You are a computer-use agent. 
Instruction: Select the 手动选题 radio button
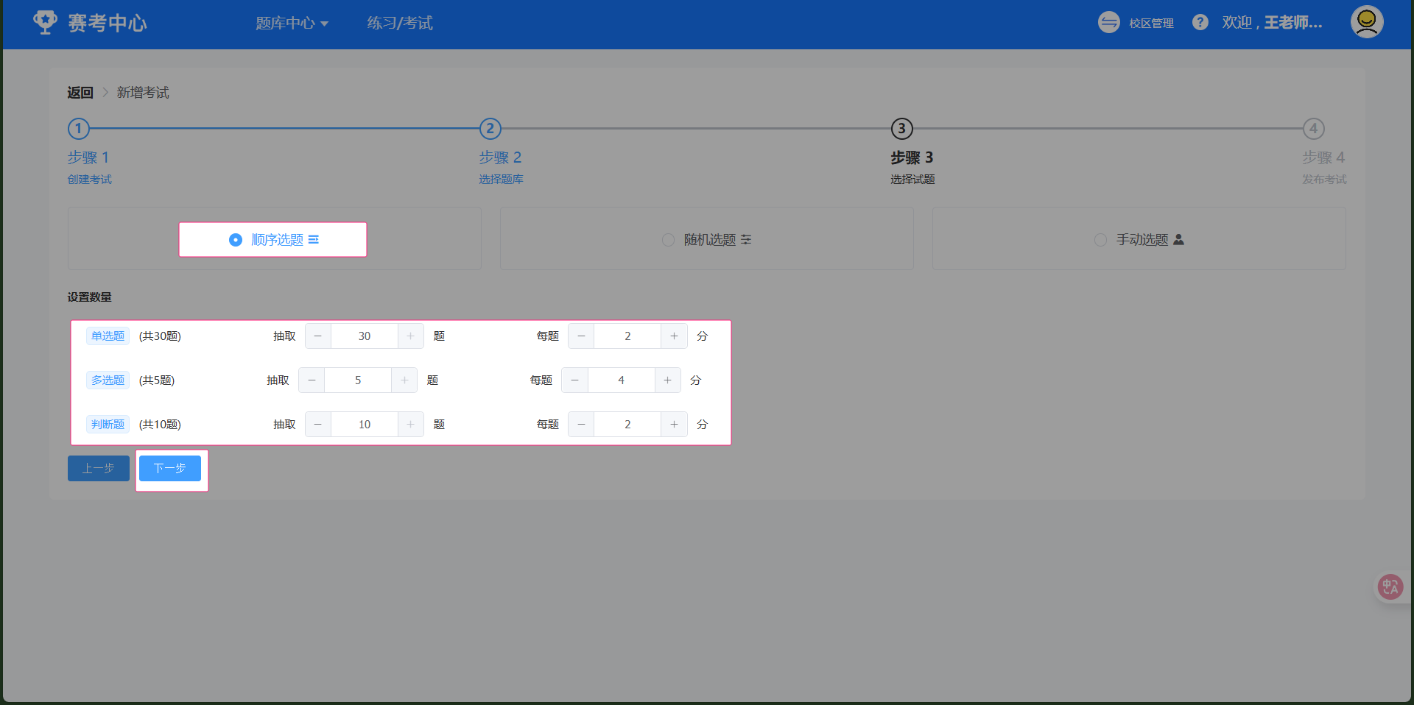coord(1100,240)
